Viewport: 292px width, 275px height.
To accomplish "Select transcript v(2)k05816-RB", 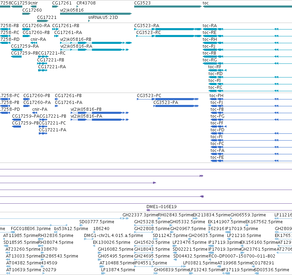I will [x=75, y=39].
